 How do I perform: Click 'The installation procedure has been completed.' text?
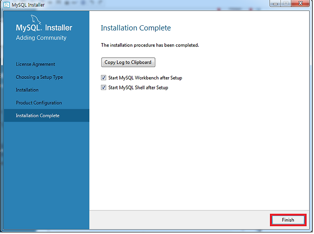point(150,45)
